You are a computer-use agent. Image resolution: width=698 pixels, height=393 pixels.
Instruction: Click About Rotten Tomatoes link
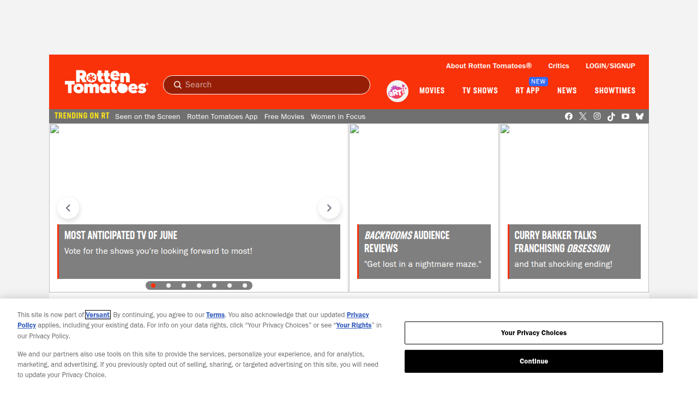489,65
